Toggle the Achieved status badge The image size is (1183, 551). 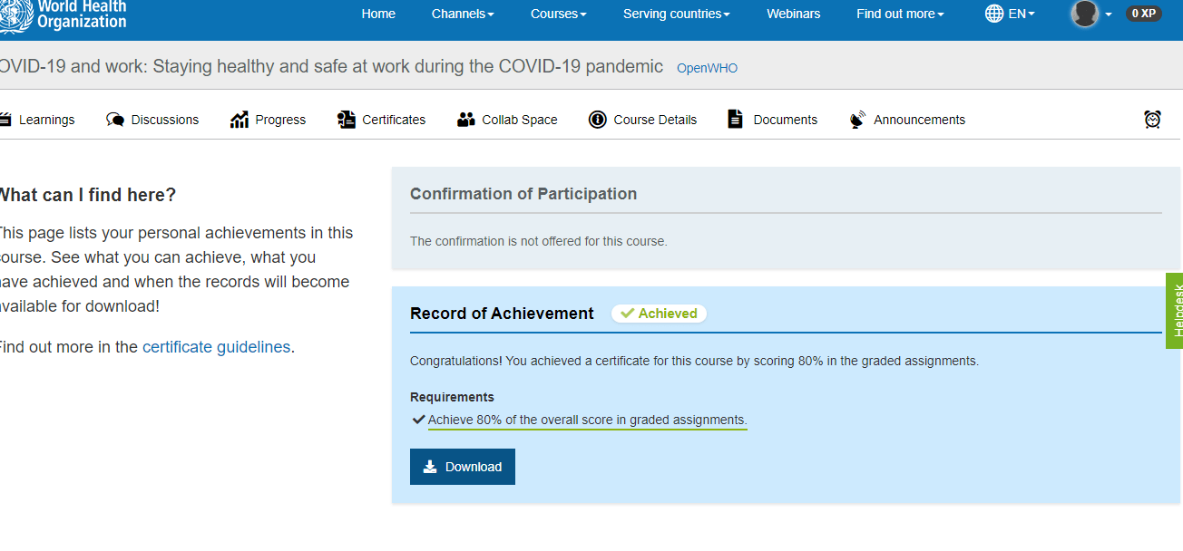click(x=659, y=313)
